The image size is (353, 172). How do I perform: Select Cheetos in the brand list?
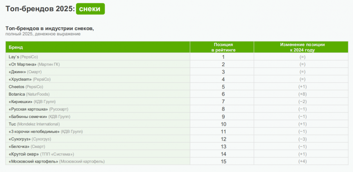(16, 87)
